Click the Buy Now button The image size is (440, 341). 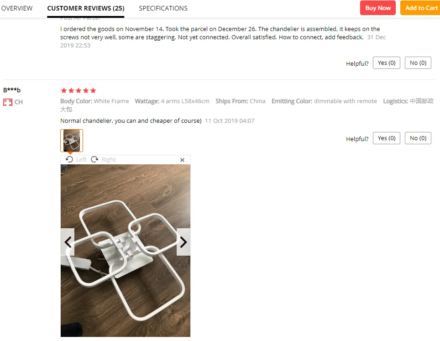pyautogui.click(x=378, y=8)
